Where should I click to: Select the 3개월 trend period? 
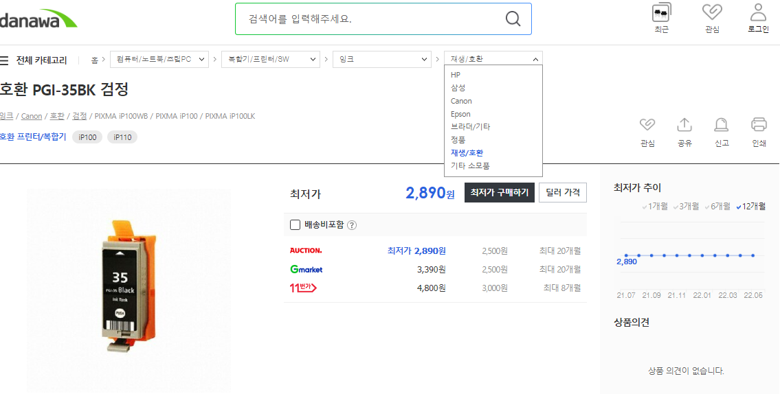tap(687, 206)
